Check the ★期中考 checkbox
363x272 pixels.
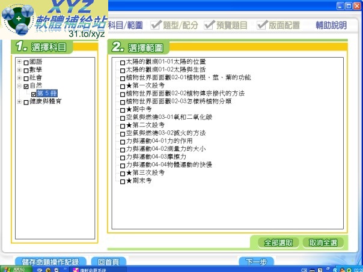click(x=123, y=110)
